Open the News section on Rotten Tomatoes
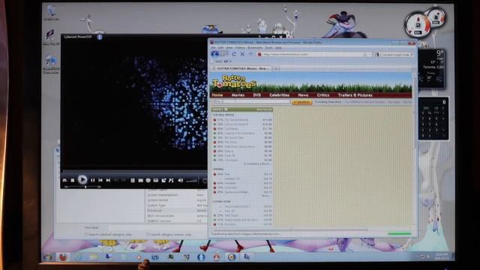This screenshot has height=270, width=480. click(303, 95)
